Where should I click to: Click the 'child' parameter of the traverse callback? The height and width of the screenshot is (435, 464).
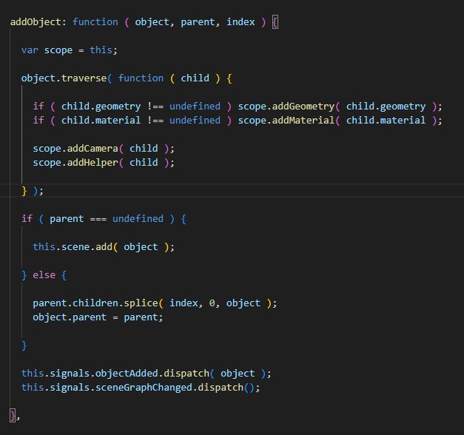pos(195,78)
